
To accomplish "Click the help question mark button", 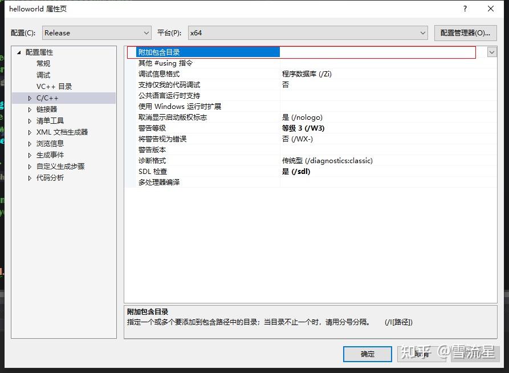I will [x=465, y=9].
